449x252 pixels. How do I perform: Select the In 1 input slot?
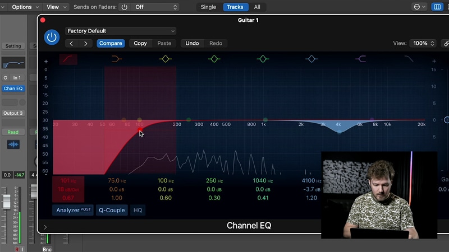[x=17, y=78]
